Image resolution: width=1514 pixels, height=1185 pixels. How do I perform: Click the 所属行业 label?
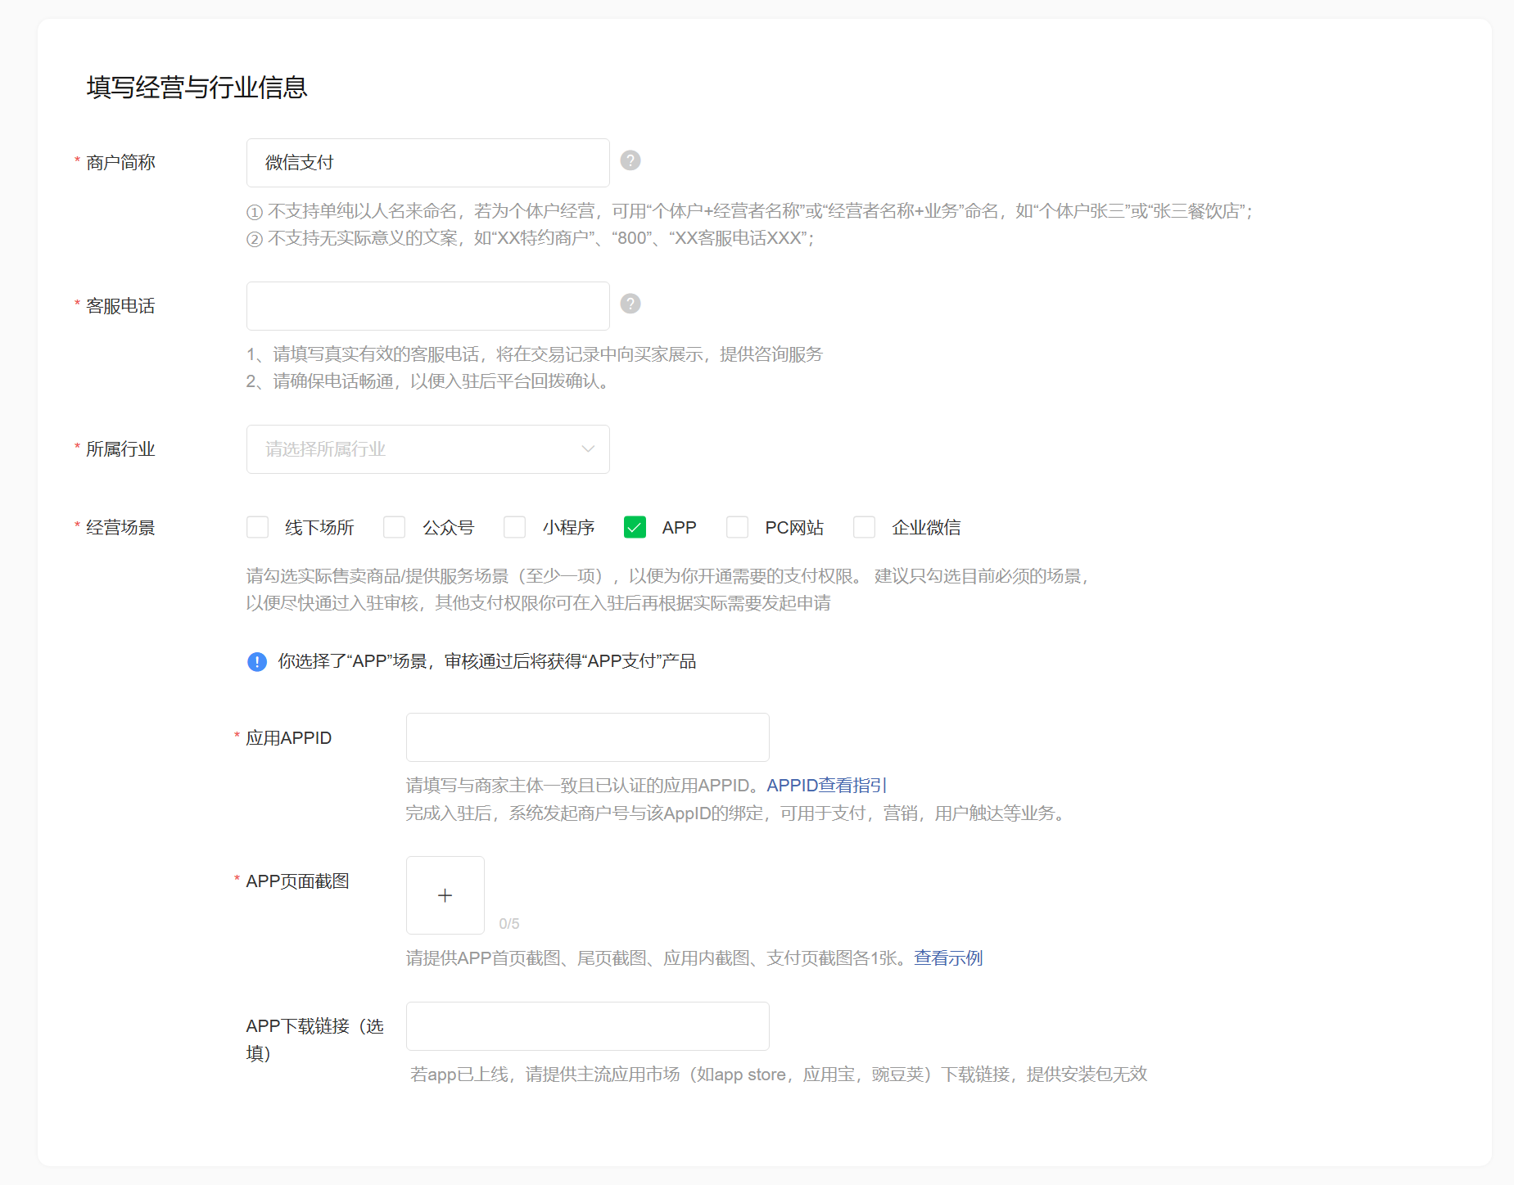point(120,449)
